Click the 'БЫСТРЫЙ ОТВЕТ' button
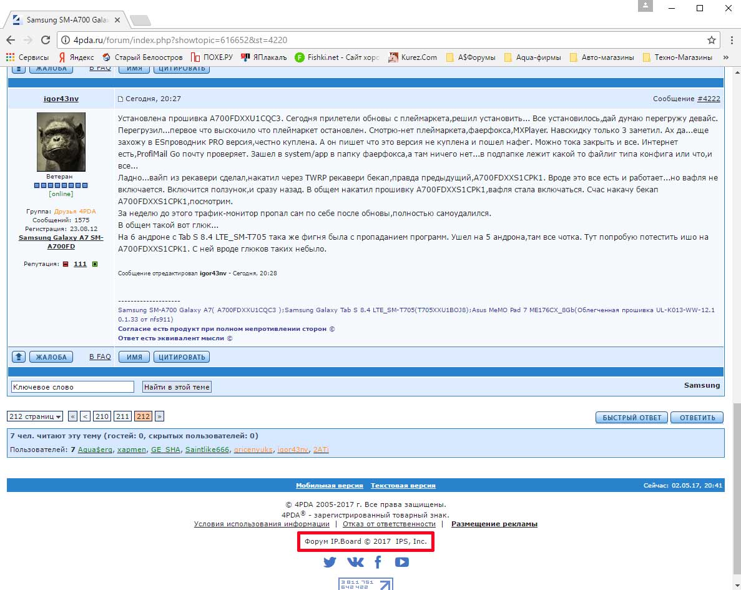The image size is (741, 590). tap(632, 418)
